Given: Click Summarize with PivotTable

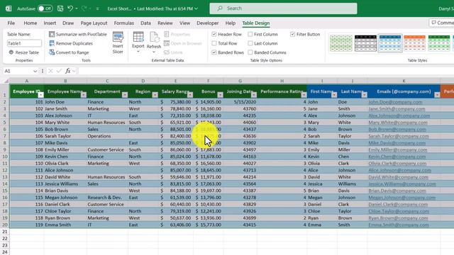Looking at the screenshot, I should coord(78,34).
